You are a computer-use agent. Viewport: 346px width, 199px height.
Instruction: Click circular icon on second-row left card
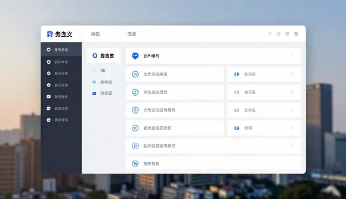pos(135,74)
